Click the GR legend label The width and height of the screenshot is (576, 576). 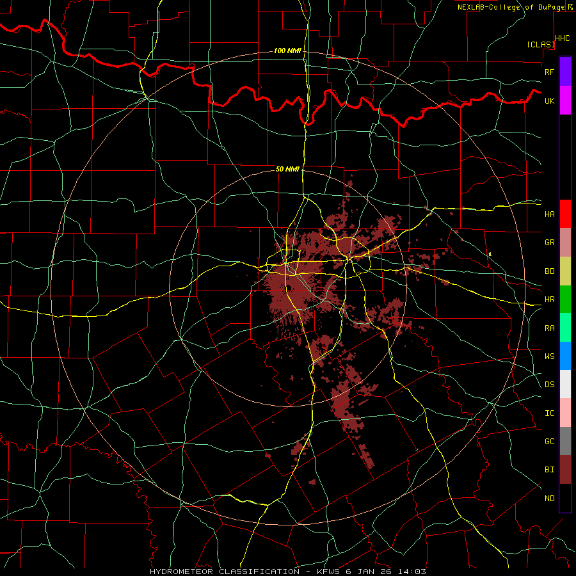pyautogui.click(x=549, y=242)
